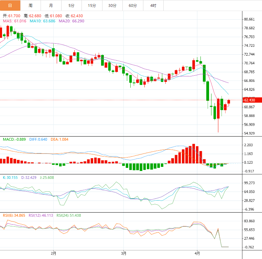
Task: Click the 70.764 price axis value
Action: 249,63
